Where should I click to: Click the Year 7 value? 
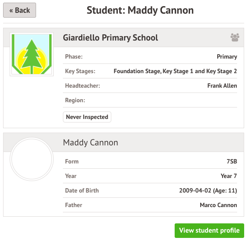(229, 176)
